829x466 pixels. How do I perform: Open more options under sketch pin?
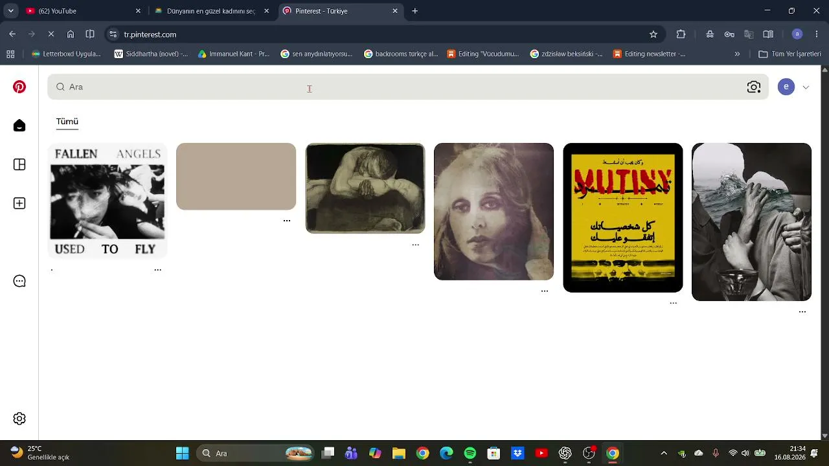click(x=416, y=245)
